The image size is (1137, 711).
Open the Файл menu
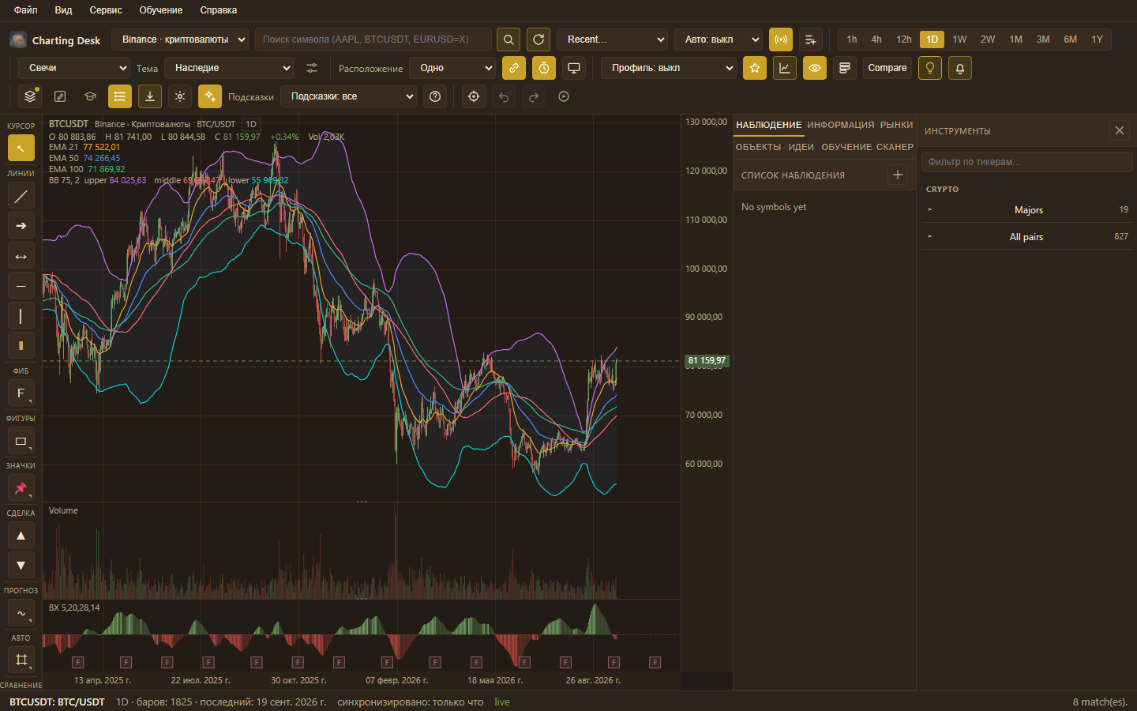[26, 10]
